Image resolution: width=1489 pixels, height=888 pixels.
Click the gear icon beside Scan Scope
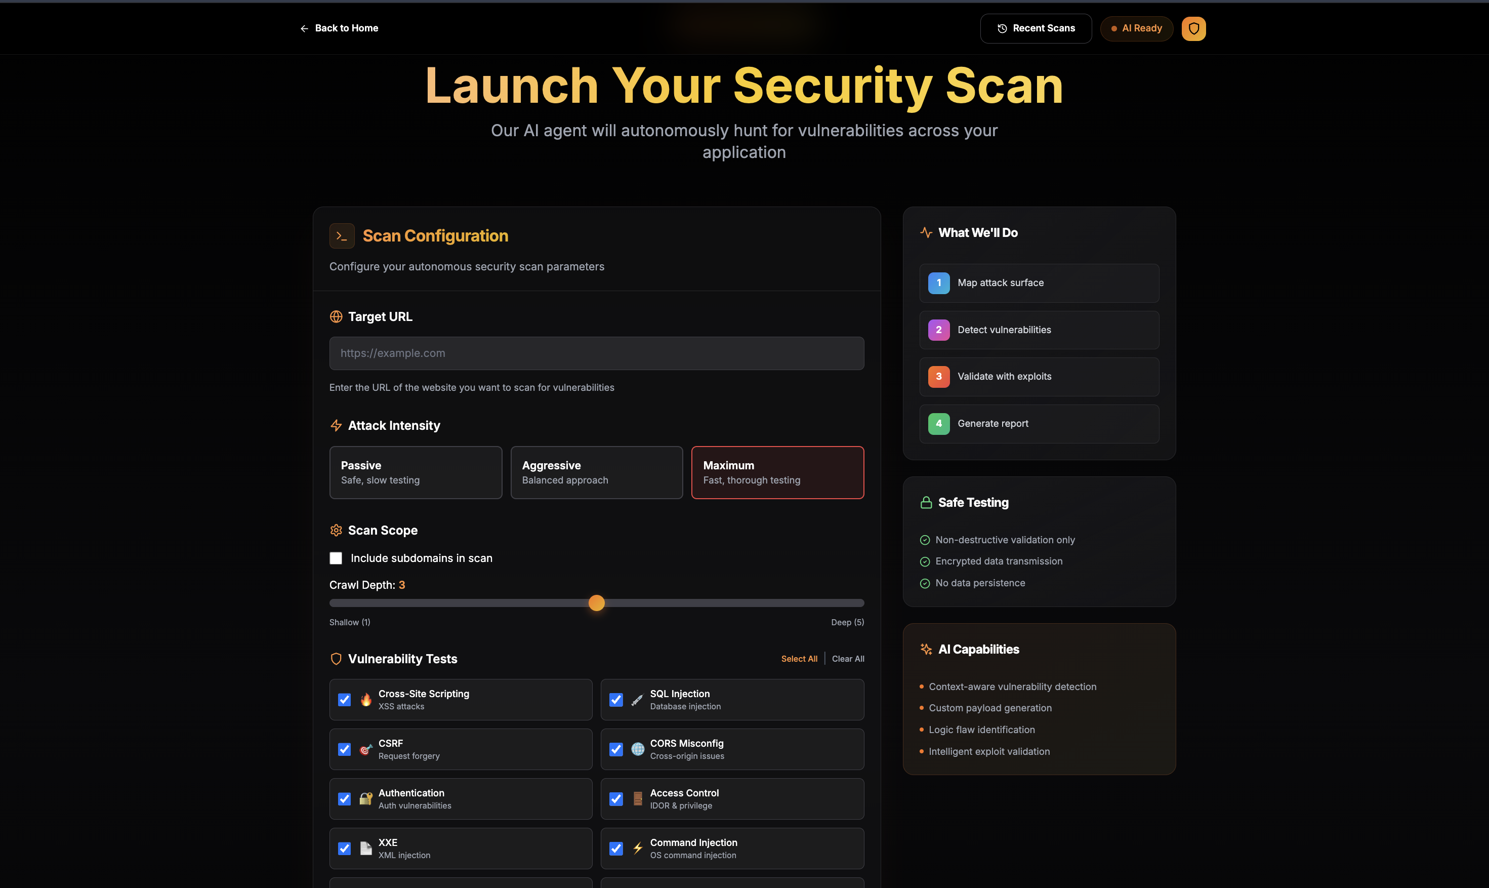coord(336,530)
